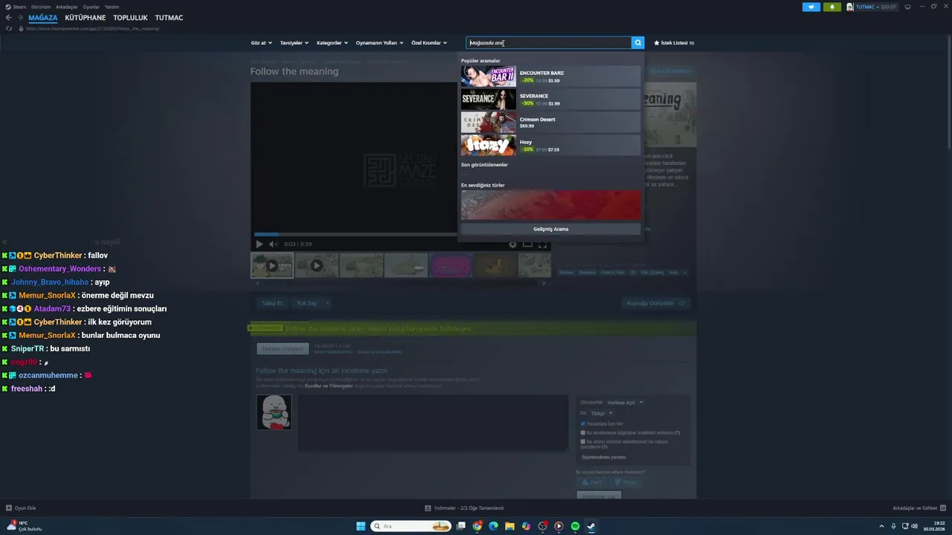Click the Gelişmiş Arama button
Image resolution: width=952 pixels, height=535 pixels.
pos(550,229)
